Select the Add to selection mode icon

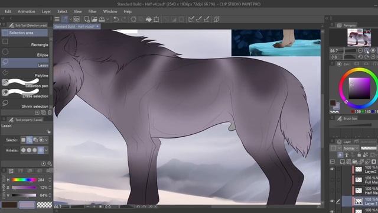[x=30, y=140]
